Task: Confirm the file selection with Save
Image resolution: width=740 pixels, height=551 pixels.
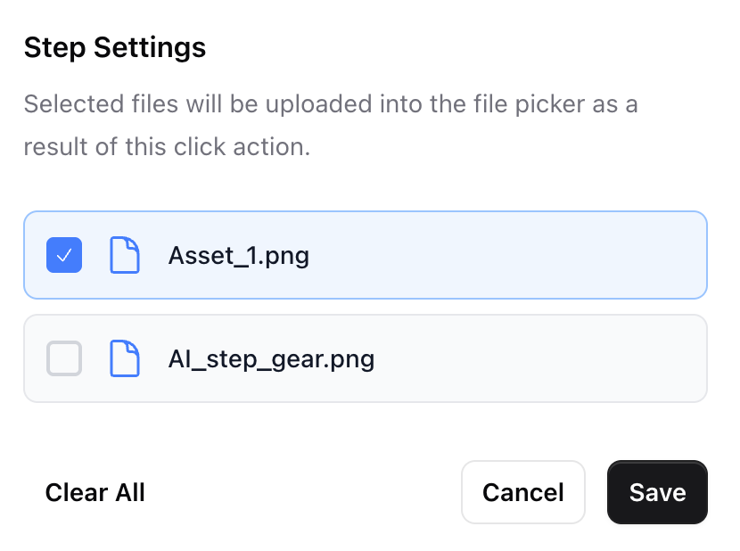Action: click(x=657, y=492)
